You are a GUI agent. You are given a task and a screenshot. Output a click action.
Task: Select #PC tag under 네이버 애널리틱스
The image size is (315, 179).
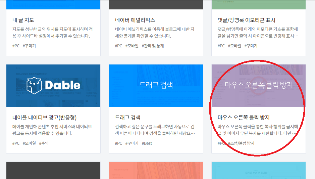[118, 46]
